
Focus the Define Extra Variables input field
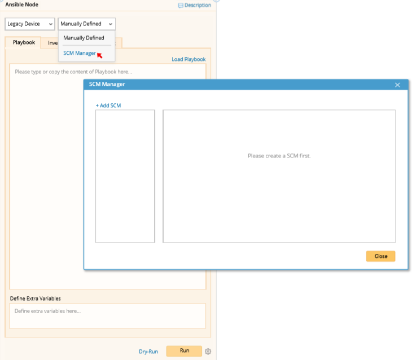[x=107, y=316]
